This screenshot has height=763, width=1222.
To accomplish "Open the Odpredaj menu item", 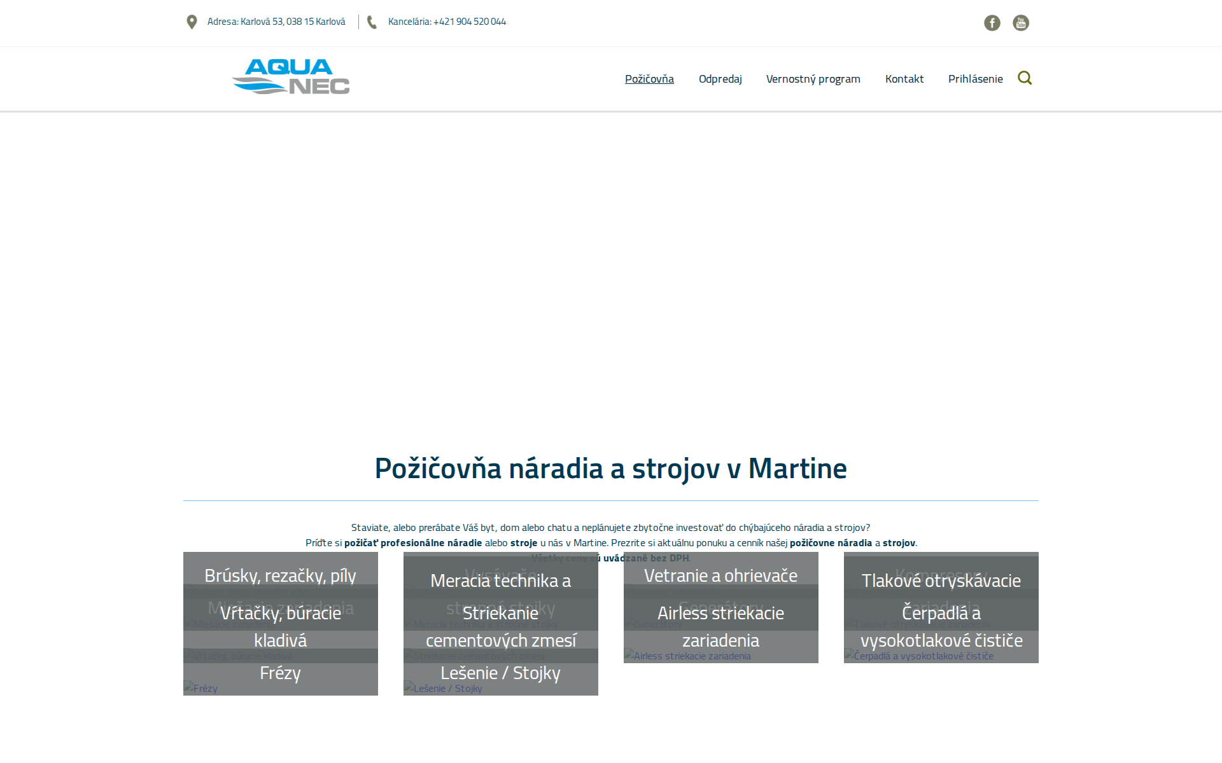I will [x=720, y=79].
